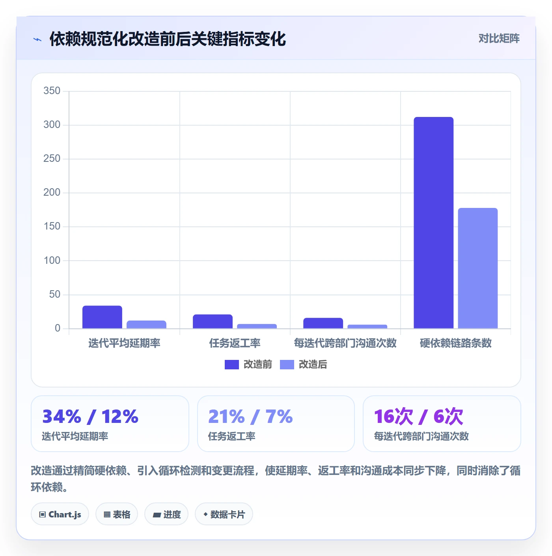Click the 改造后 bar for 迭代平均延期率
Image resolution: width=552 pixels, height=556 pixels.
(147, 324)
